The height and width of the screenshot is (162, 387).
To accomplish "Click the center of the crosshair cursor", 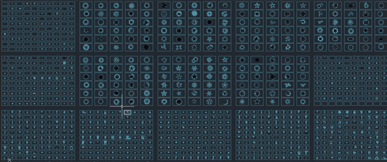I will [122, 106].
